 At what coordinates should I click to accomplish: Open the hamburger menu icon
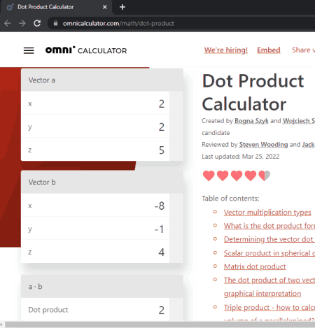click(x=29, y=50)
